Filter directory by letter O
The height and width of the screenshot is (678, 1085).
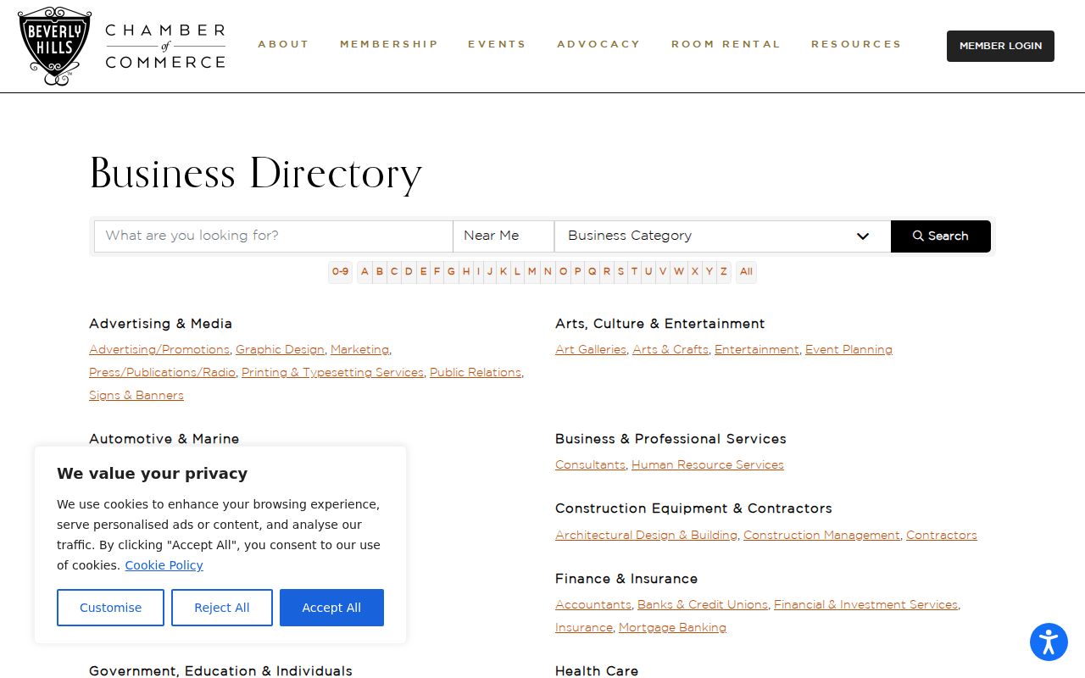coord(563,272)
